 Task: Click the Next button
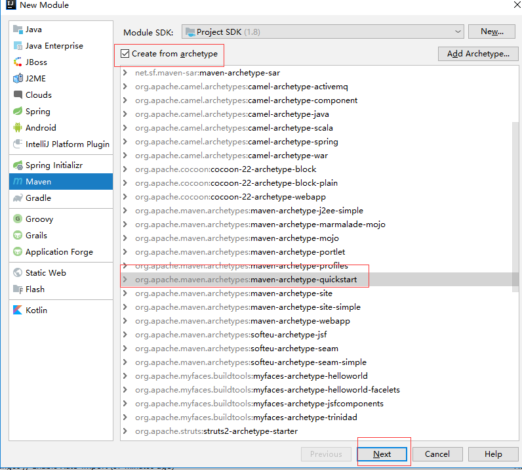[382, 454]
